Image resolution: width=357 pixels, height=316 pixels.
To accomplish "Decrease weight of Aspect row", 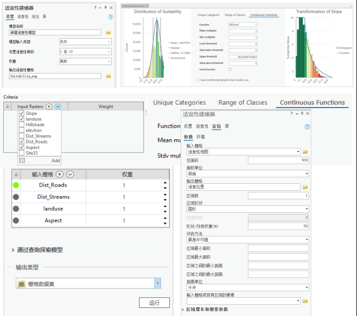I will pos(165,224).
